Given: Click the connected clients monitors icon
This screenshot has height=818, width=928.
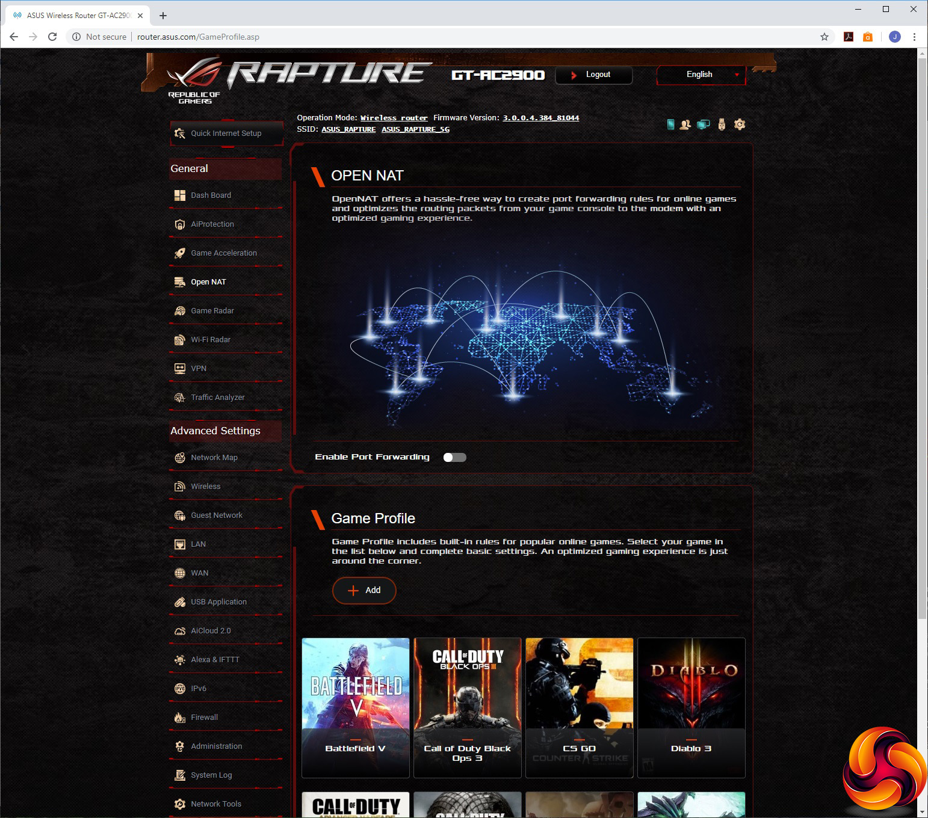Looking at the screenshot, I should 703,125.
